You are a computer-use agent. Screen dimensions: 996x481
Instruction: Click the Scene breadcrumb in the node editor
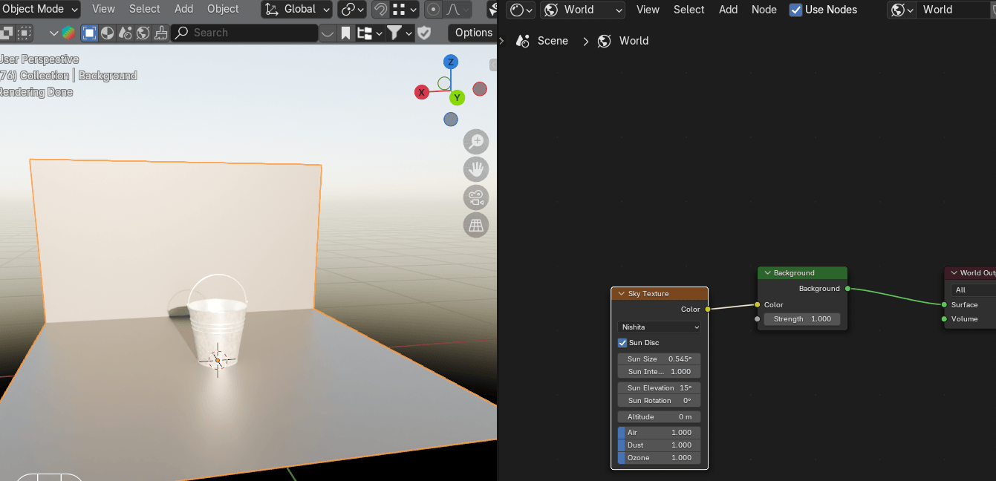coord(552,41)
